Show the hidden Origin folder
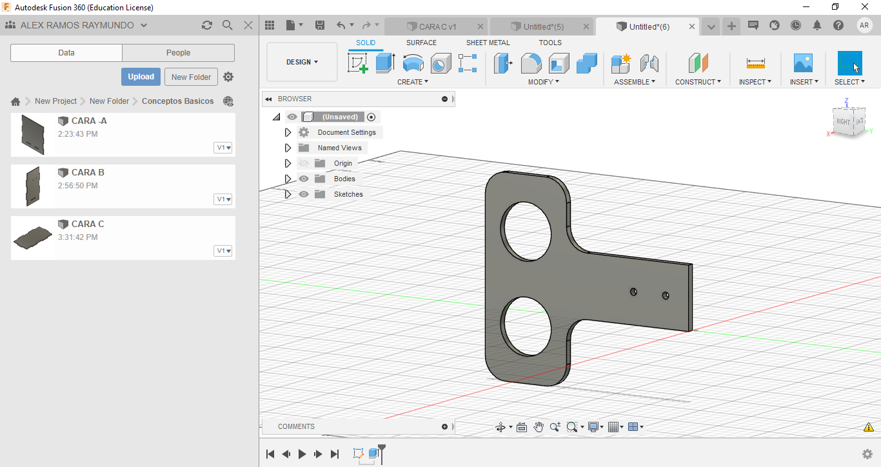Screen dimensions: 881x467 click(x=304, y=163)
